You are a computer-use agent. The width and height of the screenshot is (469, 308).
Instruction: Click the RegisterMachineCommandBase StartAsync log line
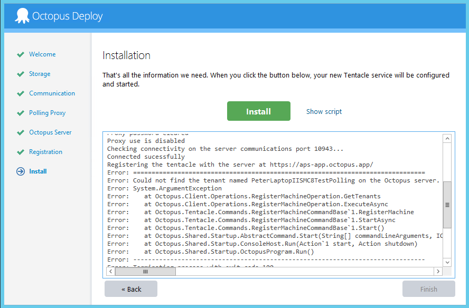251,220
